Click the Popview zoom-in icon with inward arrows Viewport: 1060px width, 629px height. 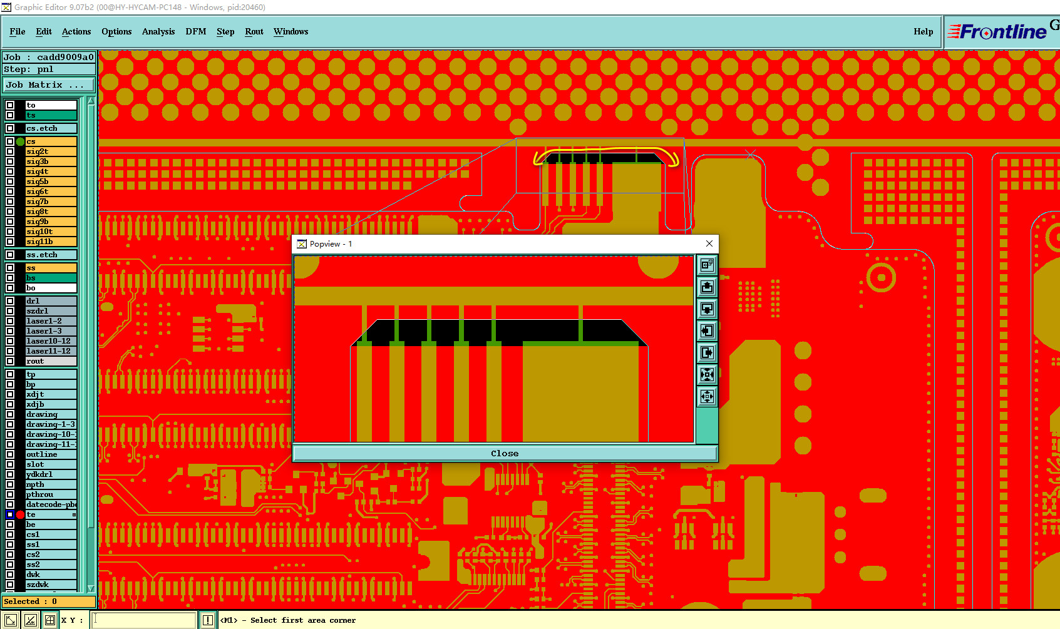(707, 375)
